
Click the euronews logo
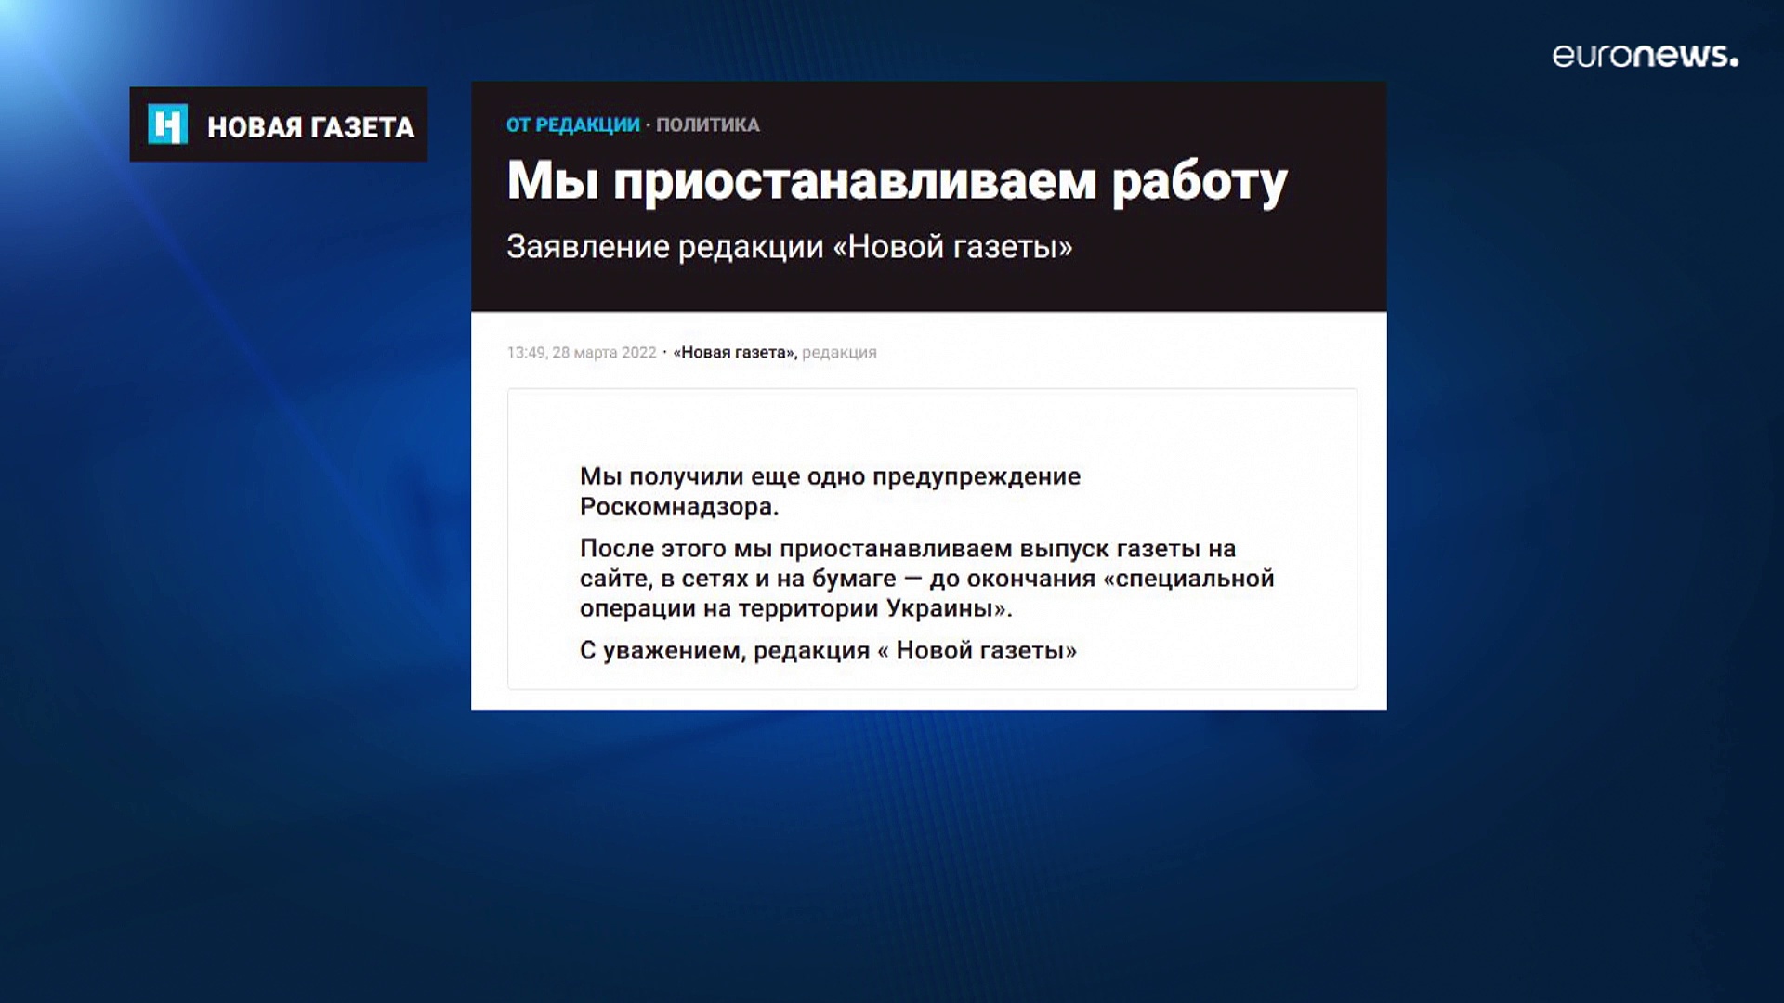(x=1645, y=56)
